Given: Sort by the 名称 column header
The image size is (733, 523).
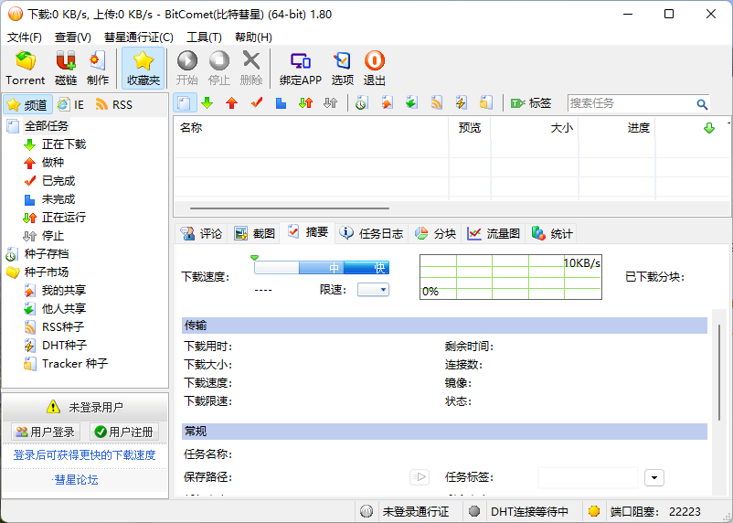Looking at the screenshot, I should point(311,128).
